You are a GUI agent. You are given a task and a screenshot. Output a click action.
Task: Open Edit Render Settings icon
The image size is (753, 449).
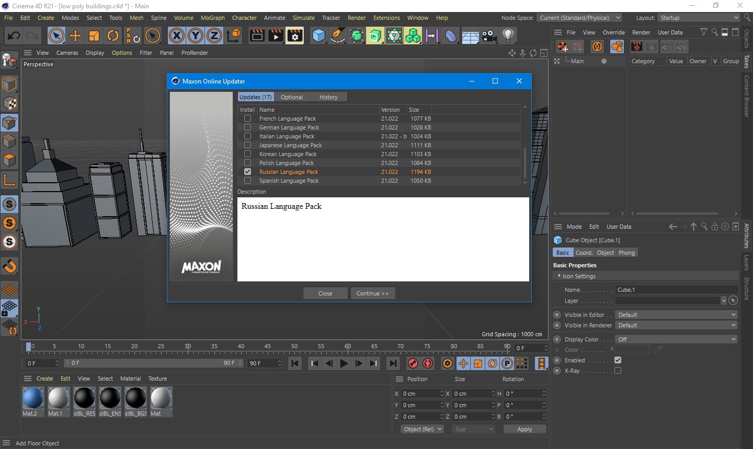[x=295, y=36]
